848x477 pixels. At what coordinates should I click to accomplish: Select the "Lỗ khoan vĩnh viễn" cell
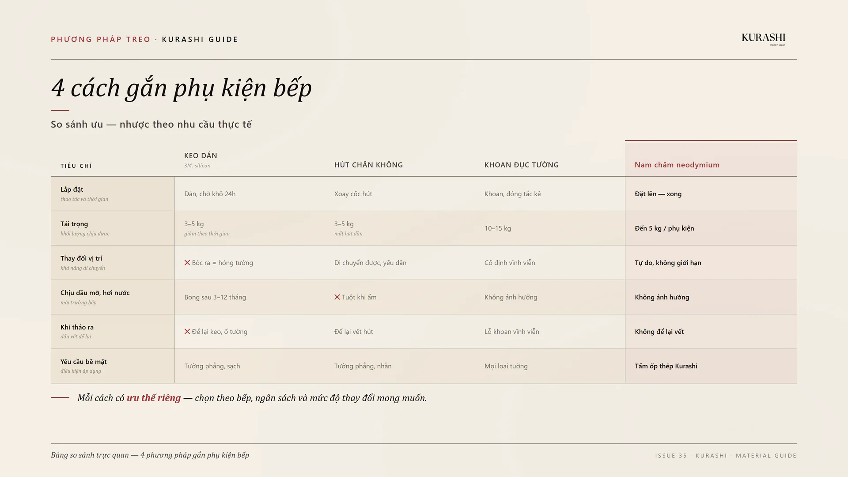coord(512,332)
